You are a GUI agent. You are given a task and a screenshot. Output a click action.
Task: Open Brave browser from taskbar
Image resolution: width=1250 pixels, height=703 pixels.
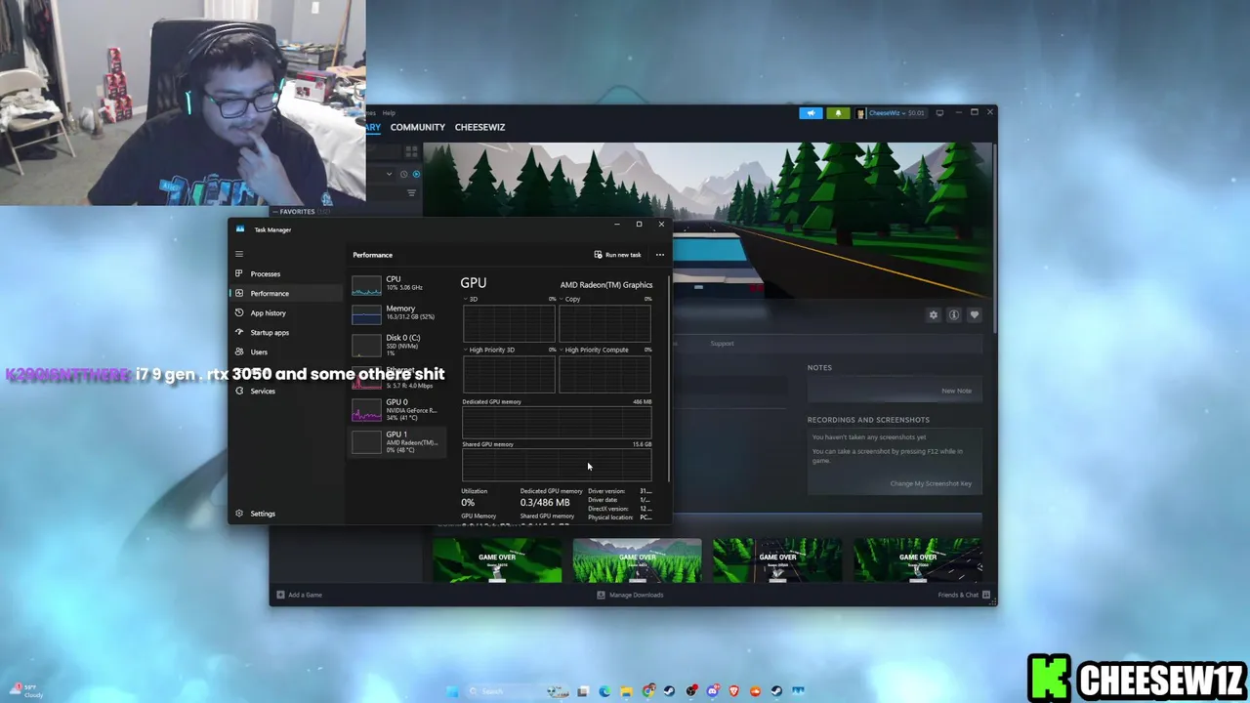(x=733, y=691)
